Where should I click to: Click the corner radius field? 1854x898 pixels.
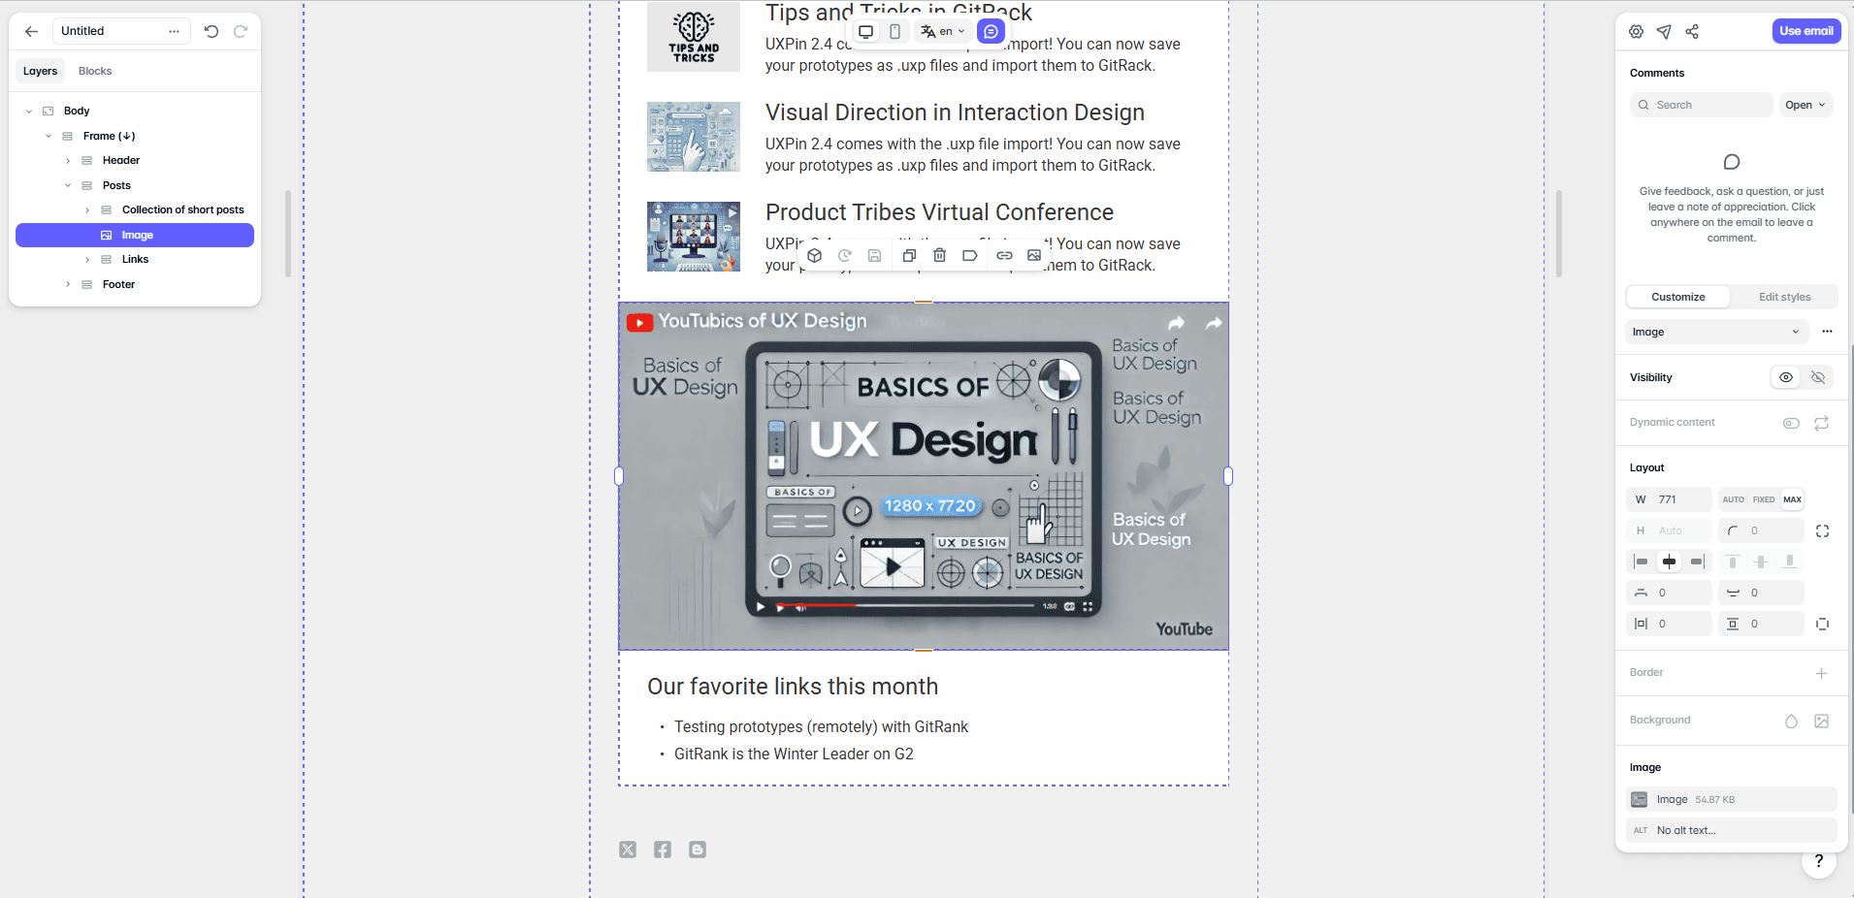pyautogui.click(x=1761, y=530)
